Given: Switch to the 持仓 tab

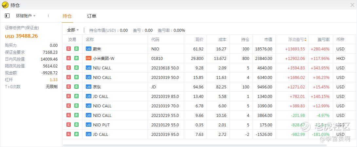Looking at the screenshot, I should 67,16.
